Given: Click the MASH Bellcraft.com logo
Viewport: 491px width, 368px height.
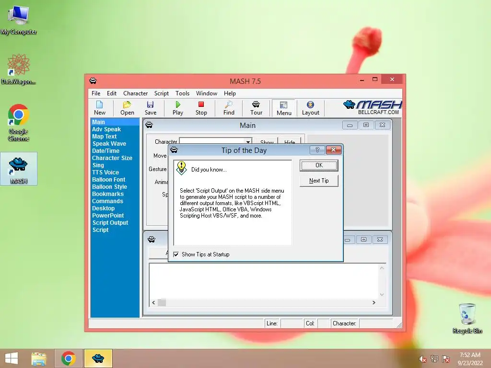Looking at the screenshot, I should [372, 107].
